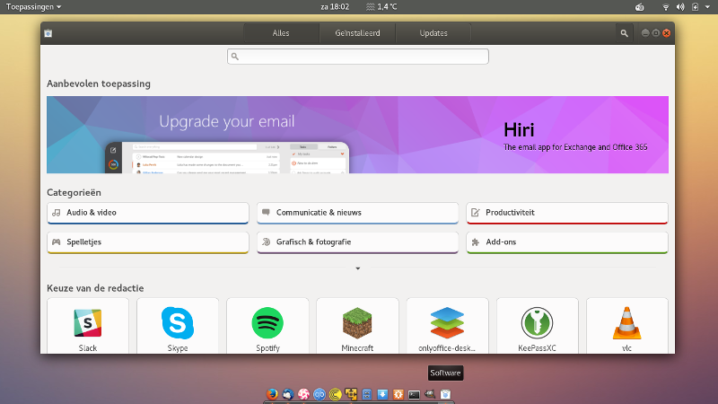Screen dimensions: 718x404
Task: Open the onlyoffice-desktopeditors app tile
Action: (447, 326)
